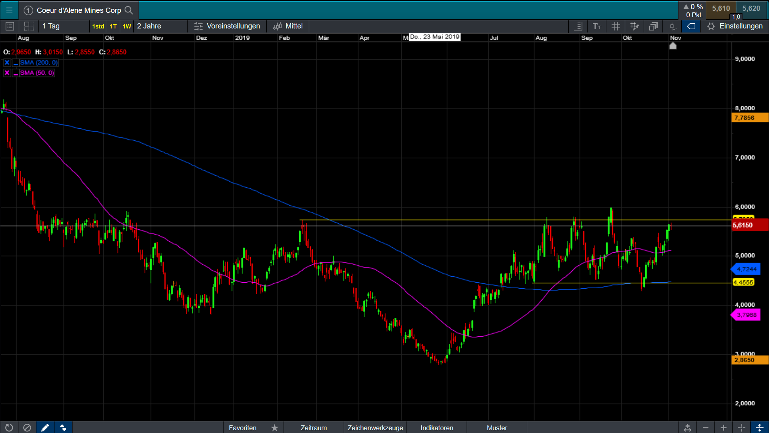Click the text annotation tool icon
Screen dimensions: 769x433
pos(597,26)
